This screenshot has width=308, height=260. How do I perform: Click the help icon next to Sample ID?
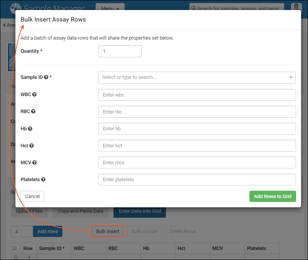coord(46,77)
